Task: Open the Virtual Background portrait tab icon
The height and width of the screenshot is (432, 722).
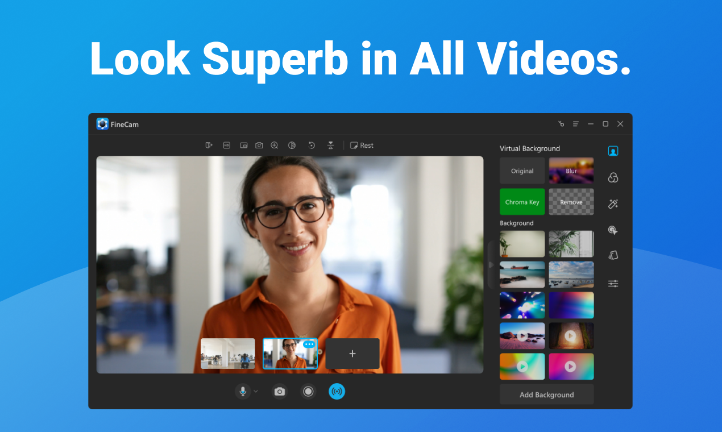Action: pos(613,151)
